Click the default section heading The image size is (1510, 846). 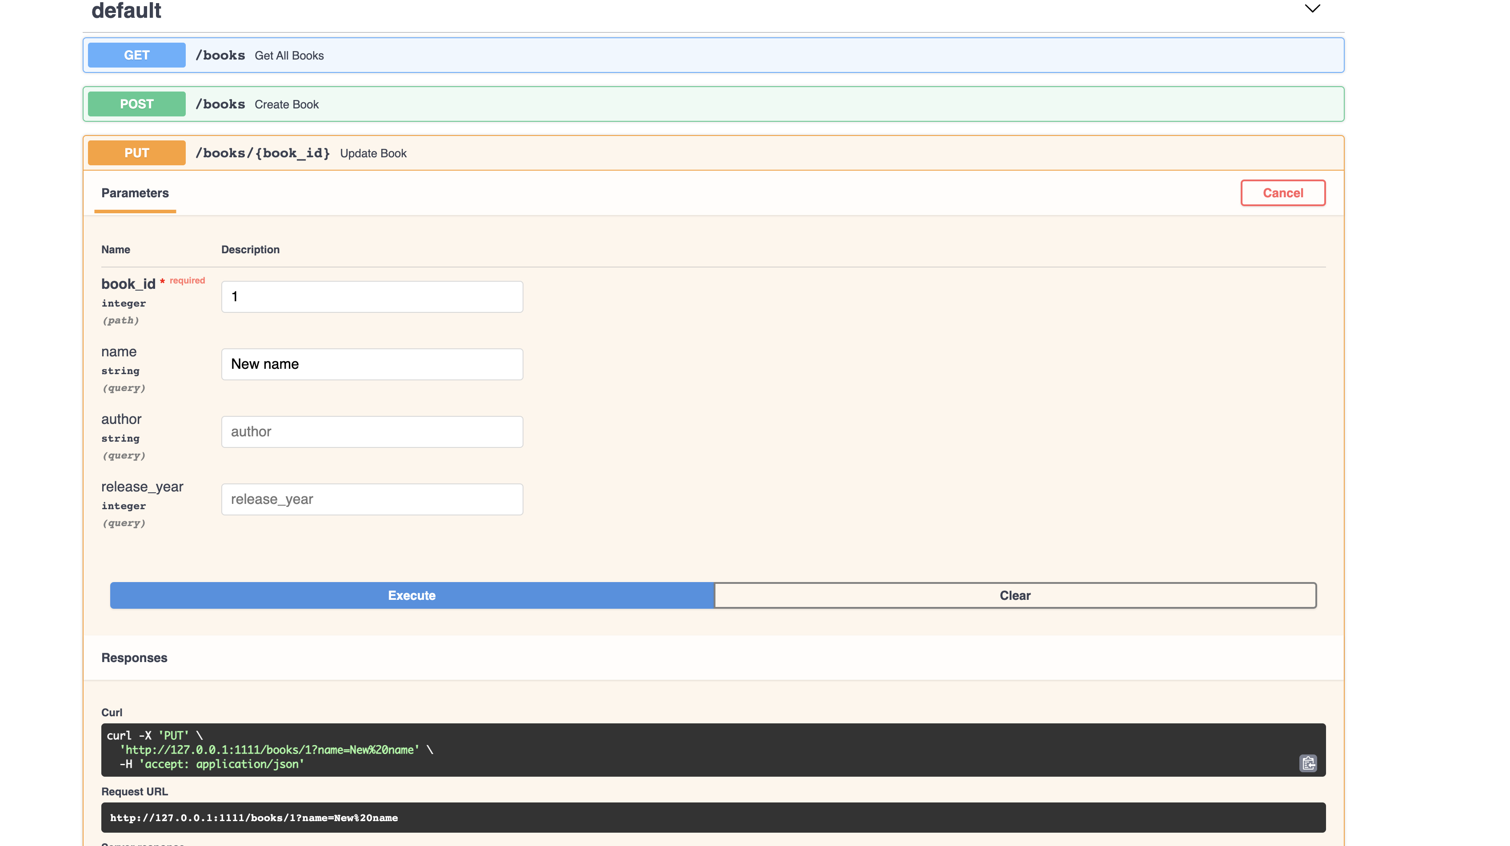(126, 11)
